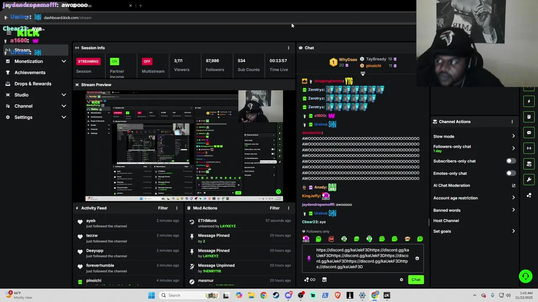Screen dimensions: 538x302
Task: Open chat settings gear icon
Action: pyautogui.click(x=401, y=280)
